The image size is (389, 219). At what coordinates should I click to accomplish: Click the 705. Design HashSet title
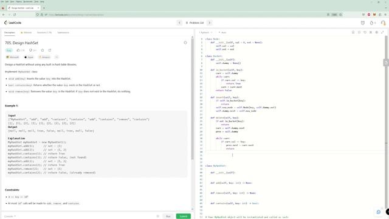tap(22, 43)
